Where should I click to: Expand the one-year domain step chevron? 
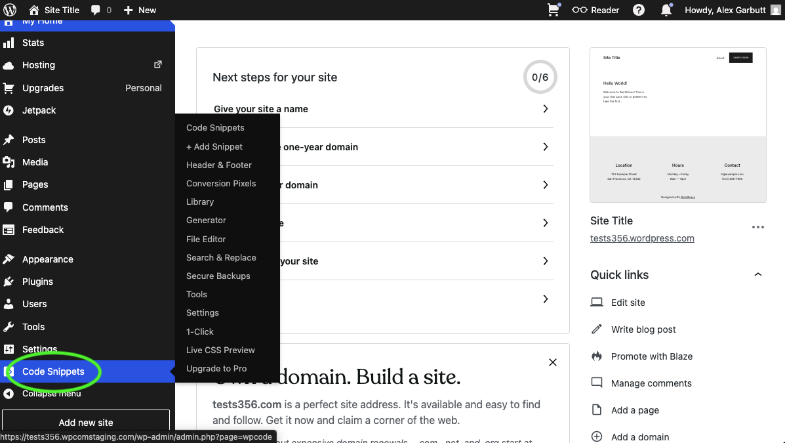(x=546, y=147)
